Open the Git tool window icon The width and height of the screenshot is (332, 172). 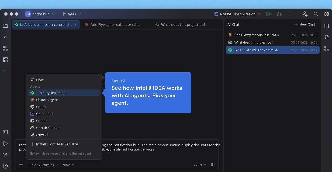pos(5,155)
